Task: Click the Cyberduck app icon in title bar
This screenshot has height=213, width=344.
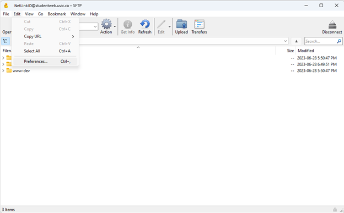Action: (6, 6)
